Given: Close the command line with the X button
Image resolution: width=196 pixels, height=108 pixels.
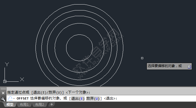Looking at the screenshot, I should [3, 93].
